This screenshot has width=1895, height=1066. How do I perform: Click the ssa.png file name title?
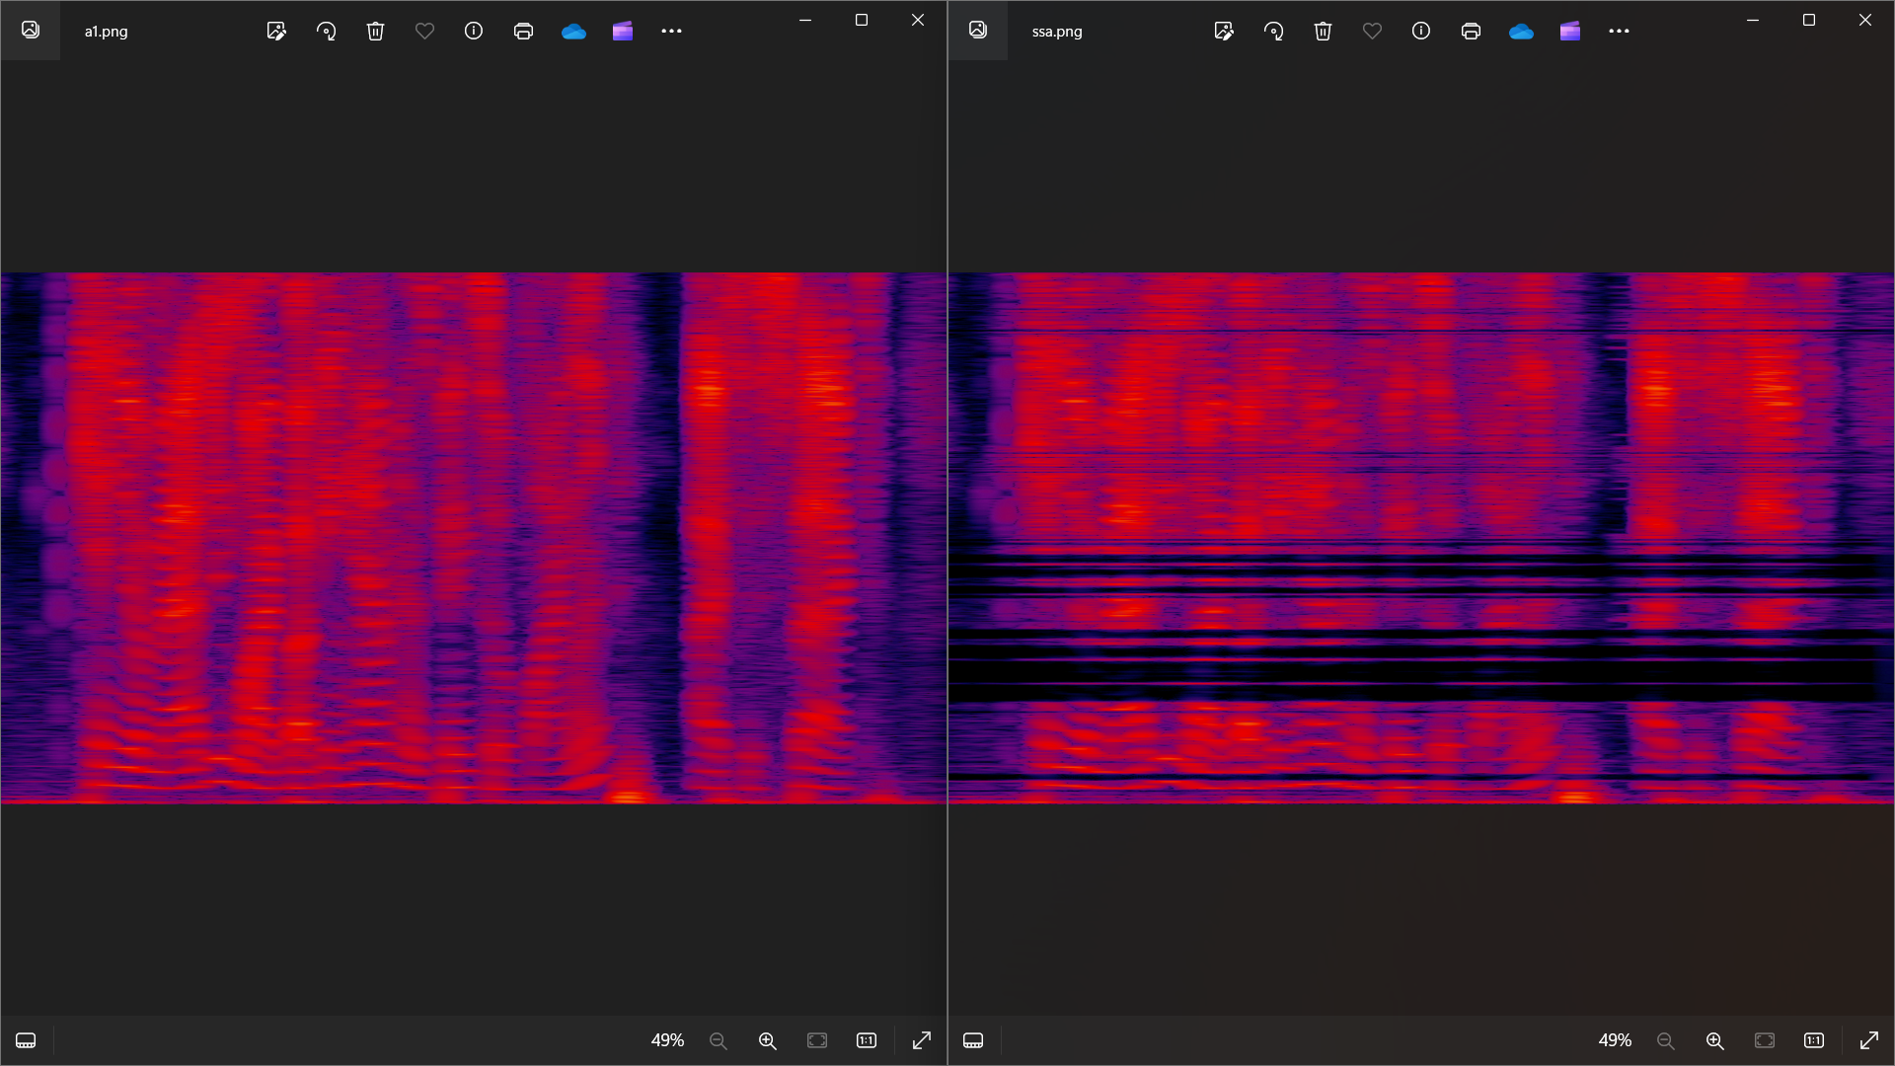[1057, 32]
